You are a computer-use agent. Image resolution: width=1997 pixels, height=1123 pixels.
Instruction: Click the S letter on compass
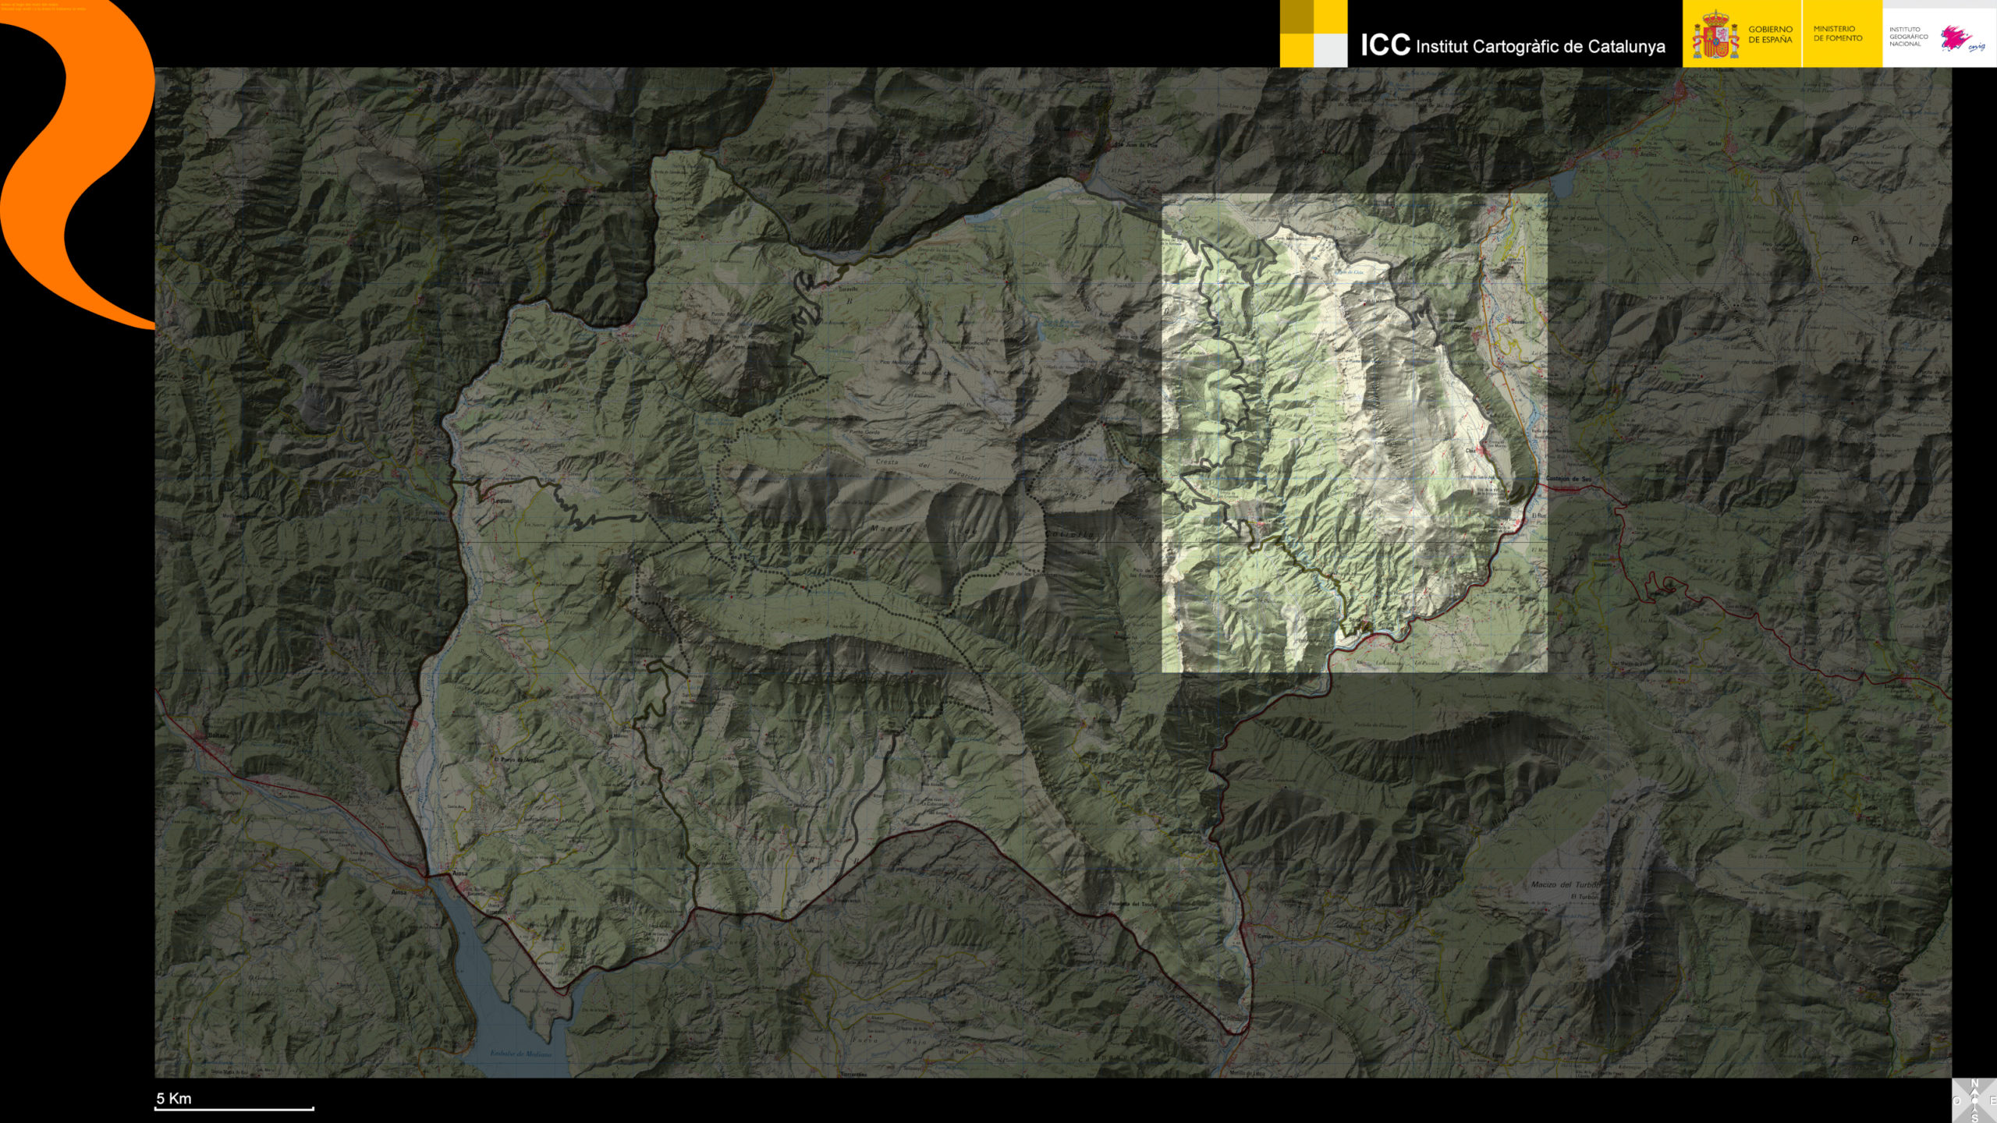tap(1974, 1118)
